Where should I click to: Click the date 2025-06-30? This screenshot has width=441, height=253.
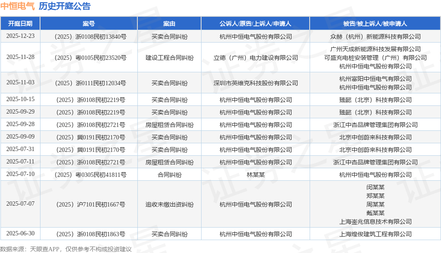20,234
